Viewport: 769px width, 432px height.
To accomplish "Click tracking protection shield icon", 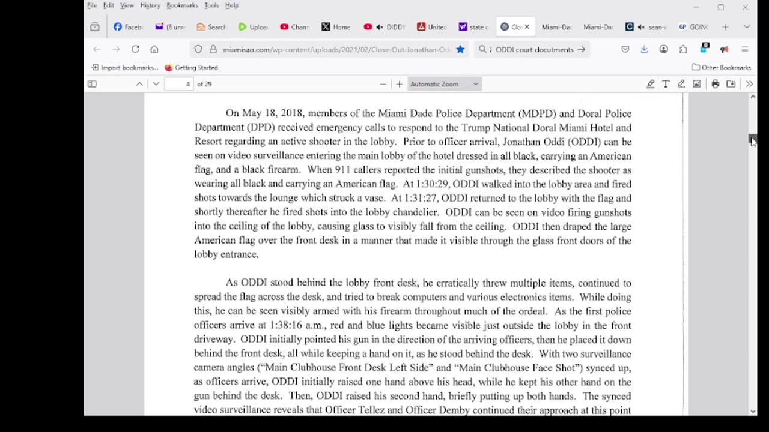I will click(x=198, y=50).
